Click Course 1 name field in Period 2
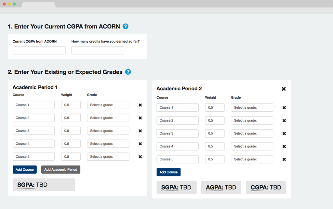The height and width of the screenshot is (209, 333). pyautogui.click(x=177, y=108)
